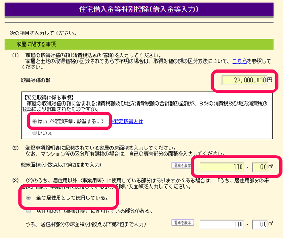Viewport: 283px width, 238px height.
Task: Select 居住用以外（事業用等）に使用している部分がある radio
Action: (x=28, y=211)
